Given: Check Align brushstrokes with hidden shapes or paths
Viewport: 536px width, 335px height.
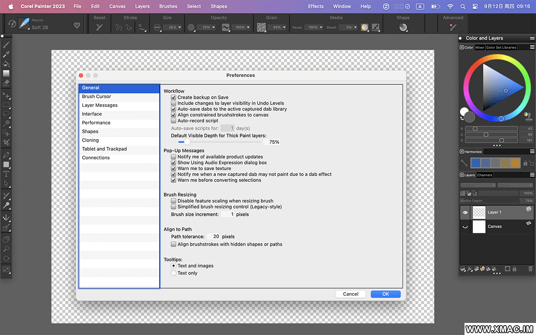Looking at the screenshot, I should [174, 244].
